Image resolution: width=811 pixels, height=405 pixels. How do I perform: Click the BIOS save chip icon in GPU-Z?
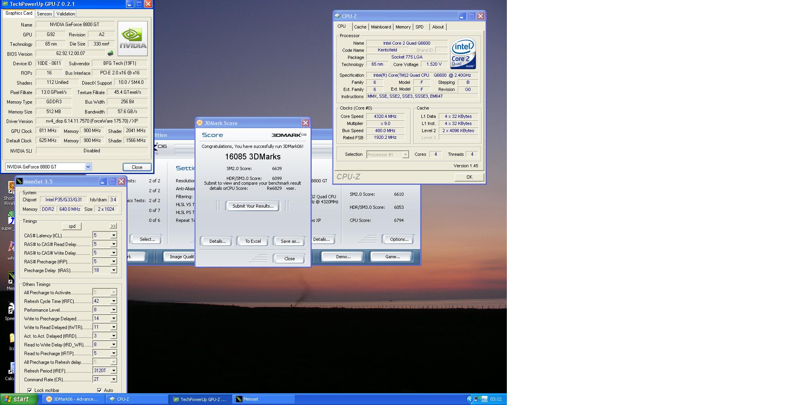click(x=110, y=53)
